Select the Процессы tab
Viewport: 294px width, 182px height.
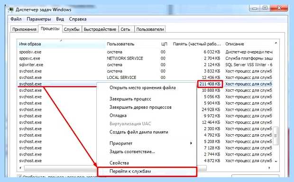pyautogui.click(x=50, y=29)
